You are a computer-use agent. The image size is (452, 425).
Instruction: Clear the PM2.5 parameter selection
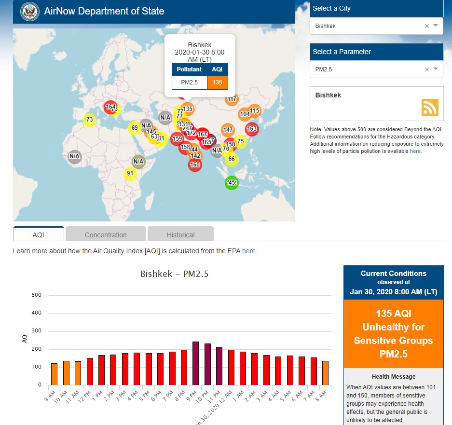426,69
